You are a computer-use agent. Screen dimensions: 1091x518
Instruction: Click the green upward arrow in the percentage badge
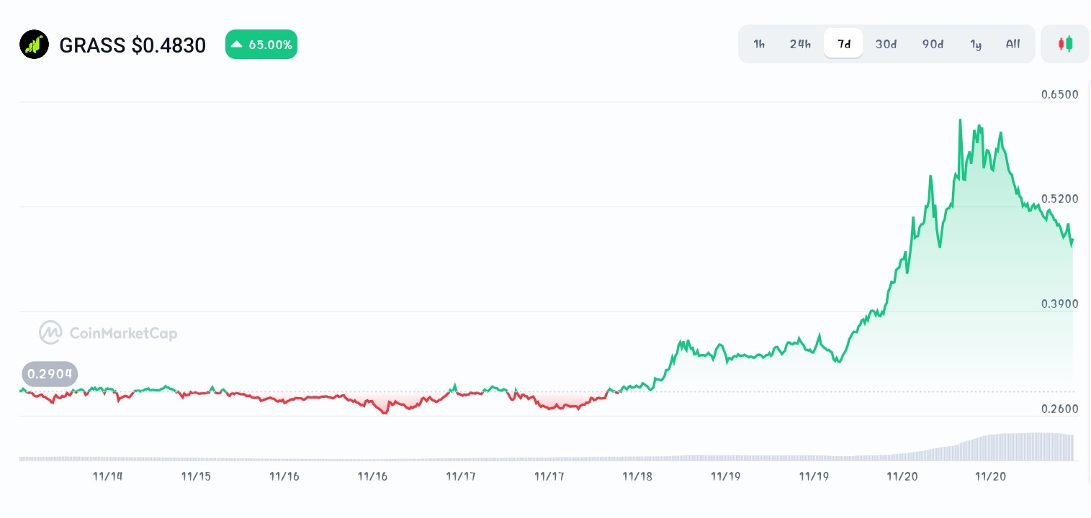[237, 44]
